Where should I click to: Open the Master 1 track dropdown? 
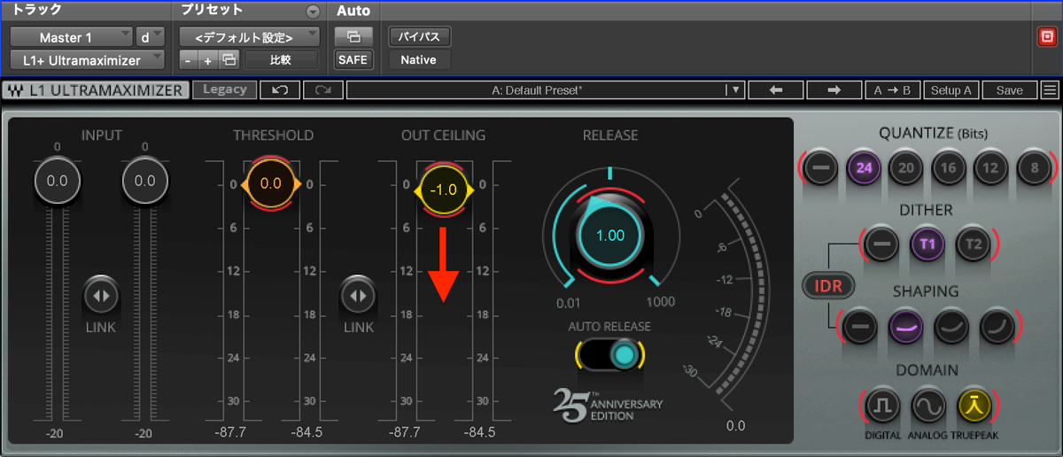coord(71,37)
